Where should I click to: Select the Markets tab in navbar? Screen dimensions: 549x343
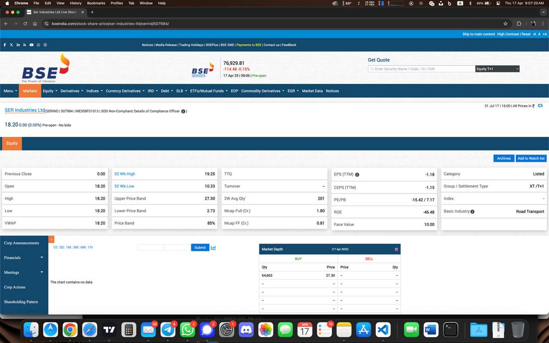tap(30, 91)
